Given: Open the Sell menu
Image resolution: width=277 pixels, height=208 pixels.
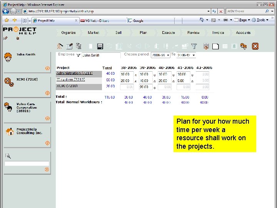Looking at the screenshot, I should click(118, 32).
